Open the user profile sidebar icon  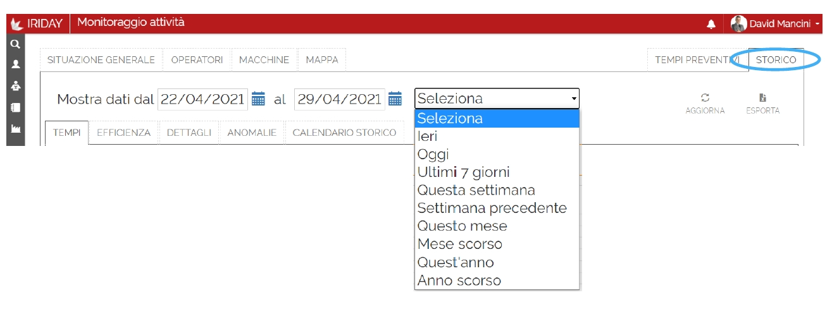coord(16,64)
